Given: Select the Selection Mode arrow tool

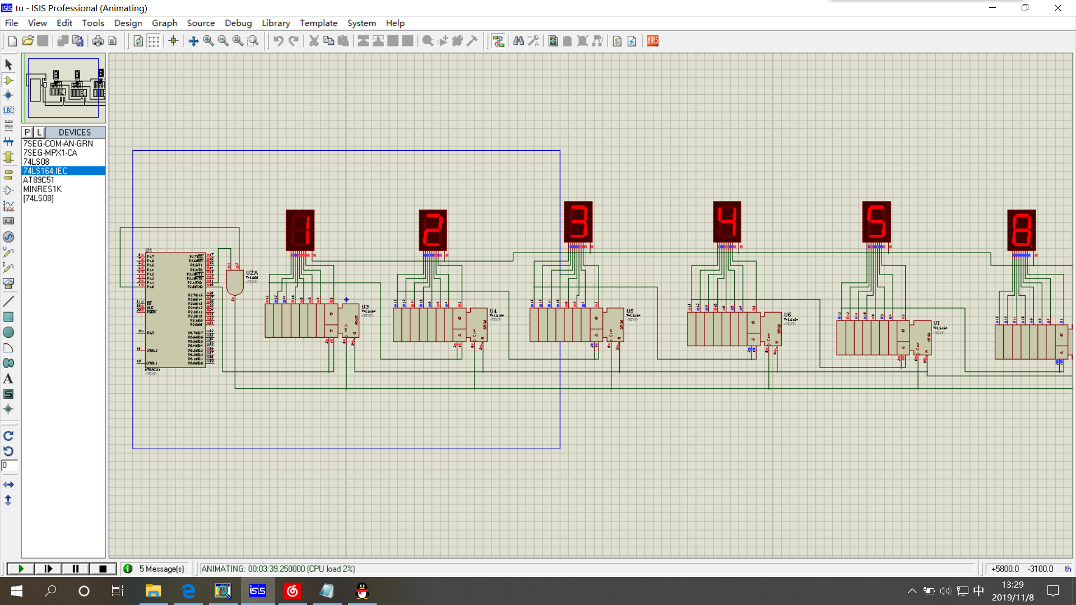Looking at the screenshot, I should 8,65.
